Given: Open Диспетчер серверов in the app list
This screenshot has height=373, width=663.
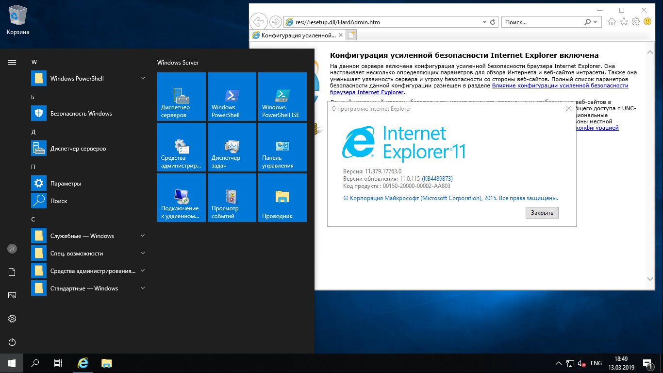Looking at the screenshot, I should [89, 149].
